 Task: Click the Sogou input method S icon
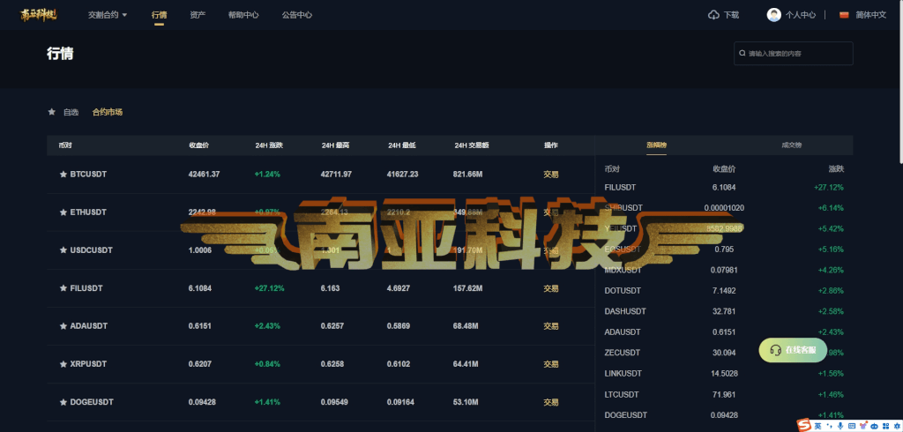point(804,426)
